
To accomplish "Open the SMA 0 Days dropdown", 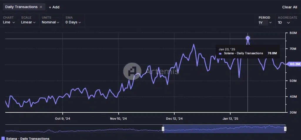I will [73, 22].
